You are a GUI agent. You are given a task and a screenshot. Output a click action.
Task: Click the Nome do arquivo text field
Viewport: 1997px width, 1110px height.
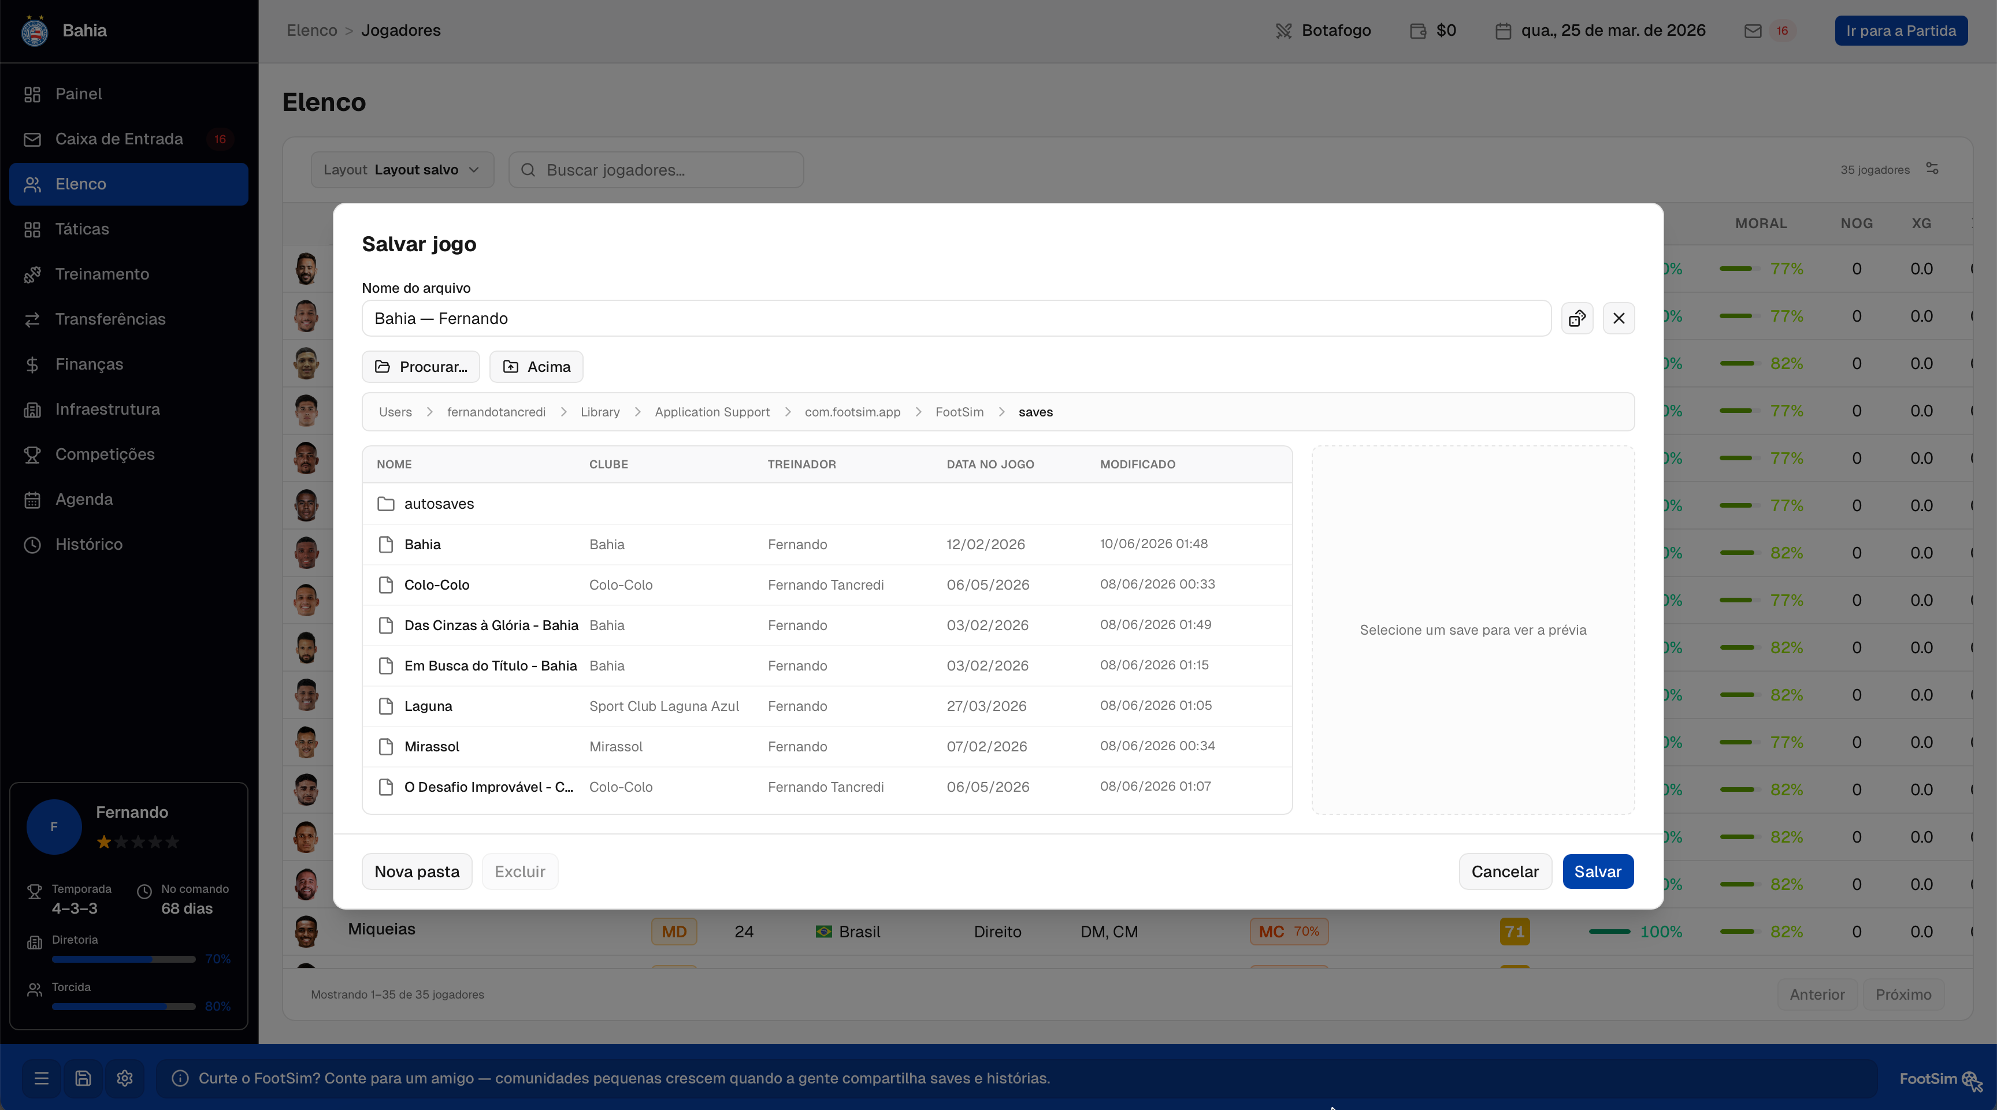[x=956, y=318]
